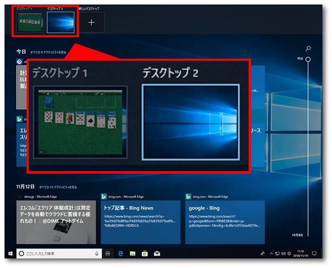Open the Action Center notification icon
Viewport: 332px width, 268px height.
[x=314, y=253]
